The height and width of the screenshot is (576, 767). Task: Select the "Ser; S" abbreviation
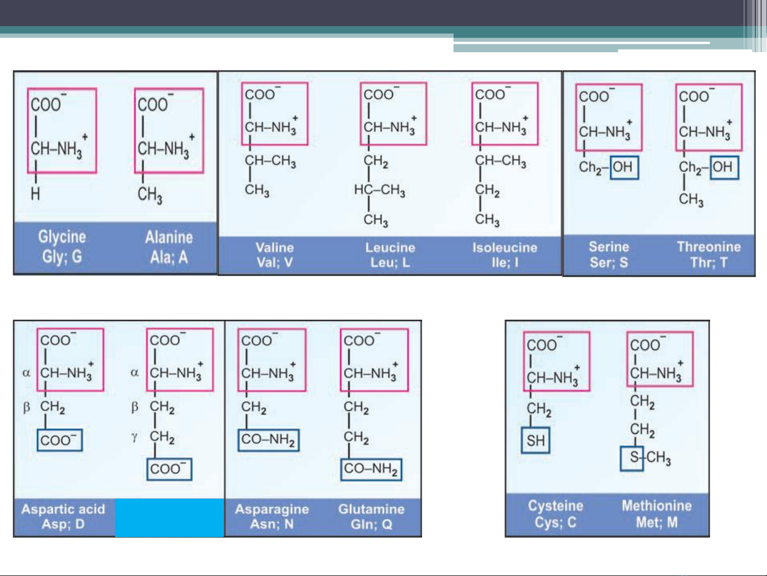coord(609,262)
